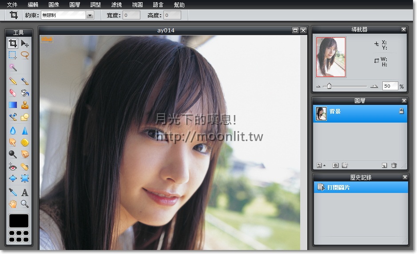Open the 幫助 menu
Viewport: 417px width, 254px height.
[179, 4]
